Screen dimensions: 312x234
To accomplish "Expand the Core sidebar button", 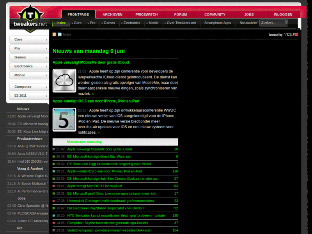I will tap(29, 40).
